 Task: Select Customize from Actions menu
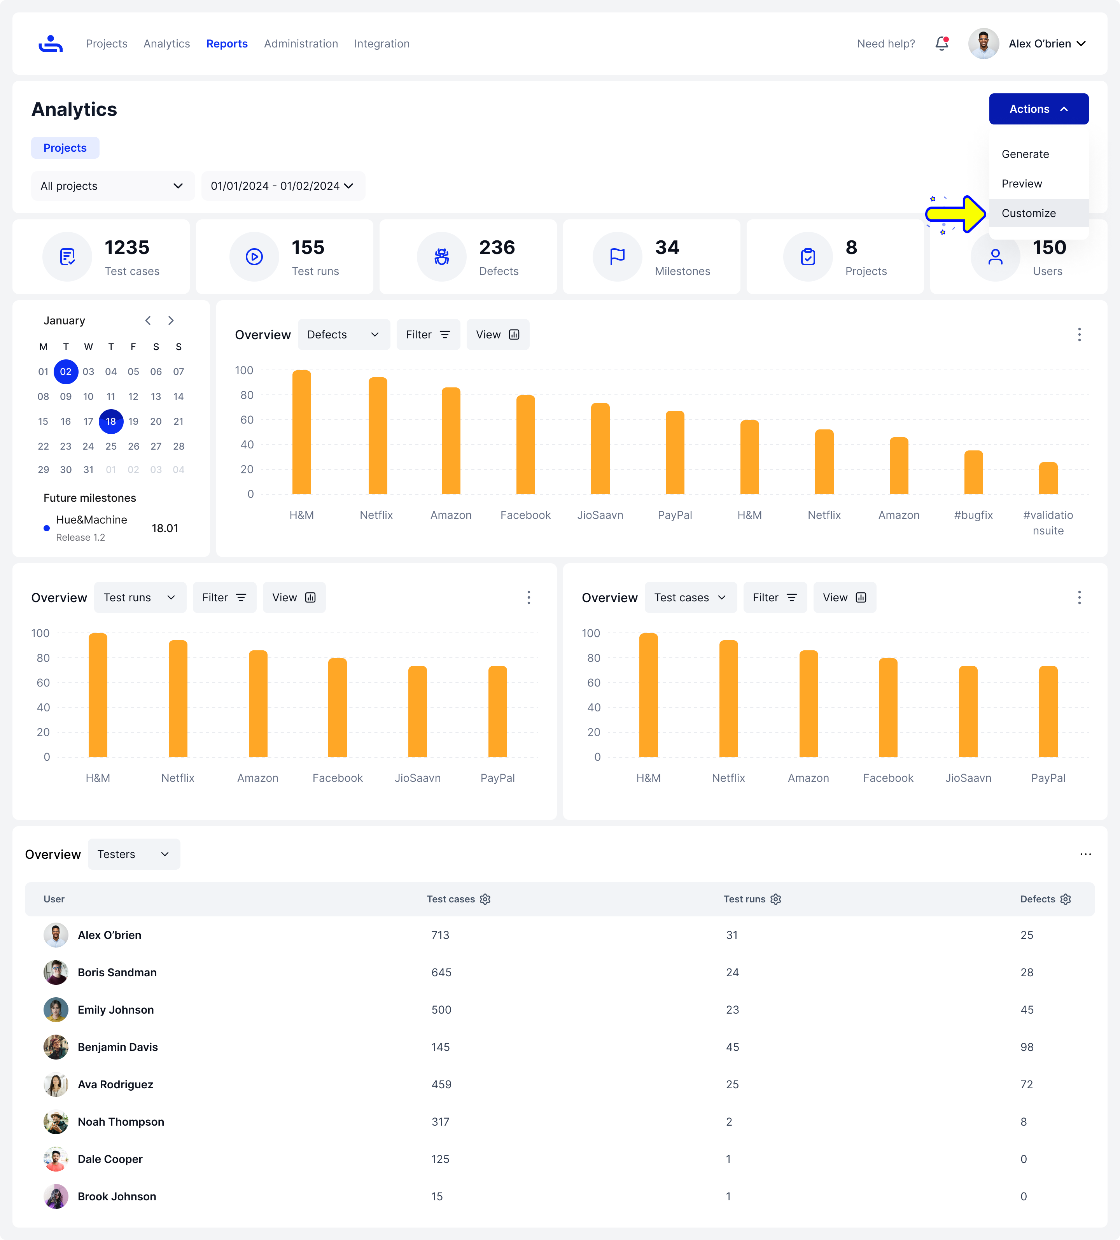1028,214
